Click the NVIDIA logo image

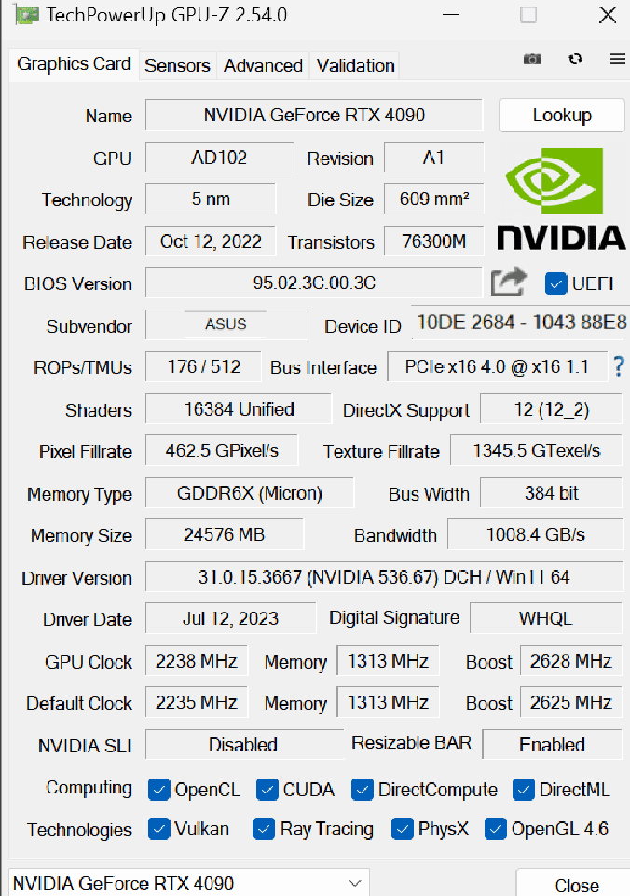pyautogui.click(x=561, y=199)
